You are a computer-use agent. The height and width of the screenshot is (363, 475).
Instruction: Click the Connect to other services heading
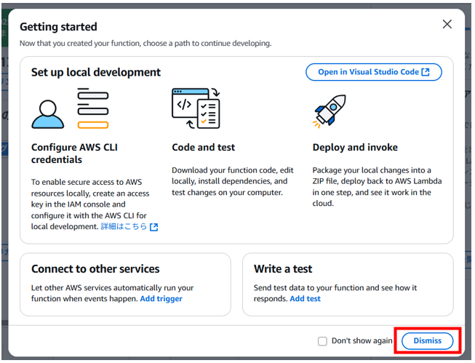tap(95, 269)
